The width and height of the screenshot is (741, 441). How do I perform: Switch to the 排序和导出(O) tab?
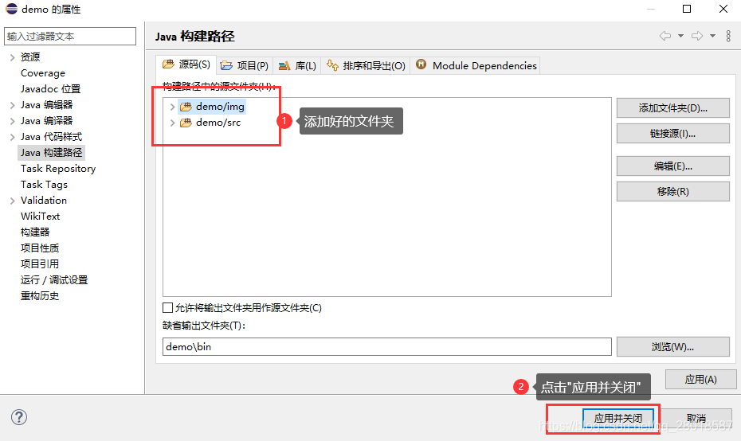tap(366, 65)
